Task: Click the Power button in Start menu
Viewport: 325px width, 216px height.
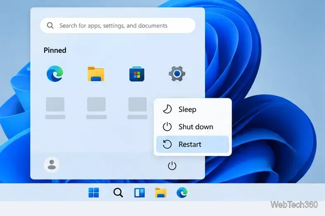Action: 172,166
